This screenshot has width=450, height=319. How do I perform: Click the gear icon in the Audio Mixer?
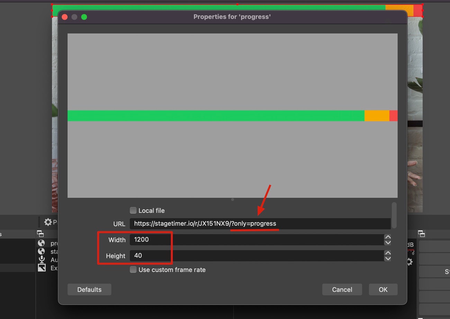[x=410, y=262]
